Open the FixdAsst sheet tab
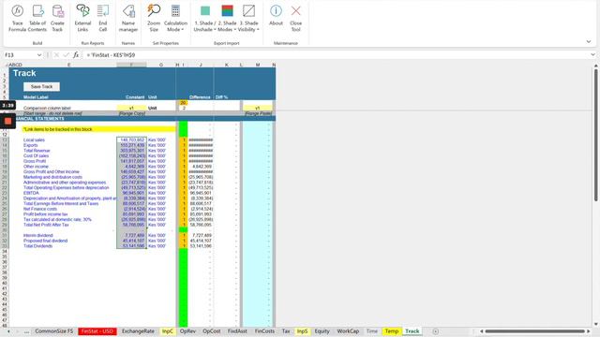 [x=237, y=331]
